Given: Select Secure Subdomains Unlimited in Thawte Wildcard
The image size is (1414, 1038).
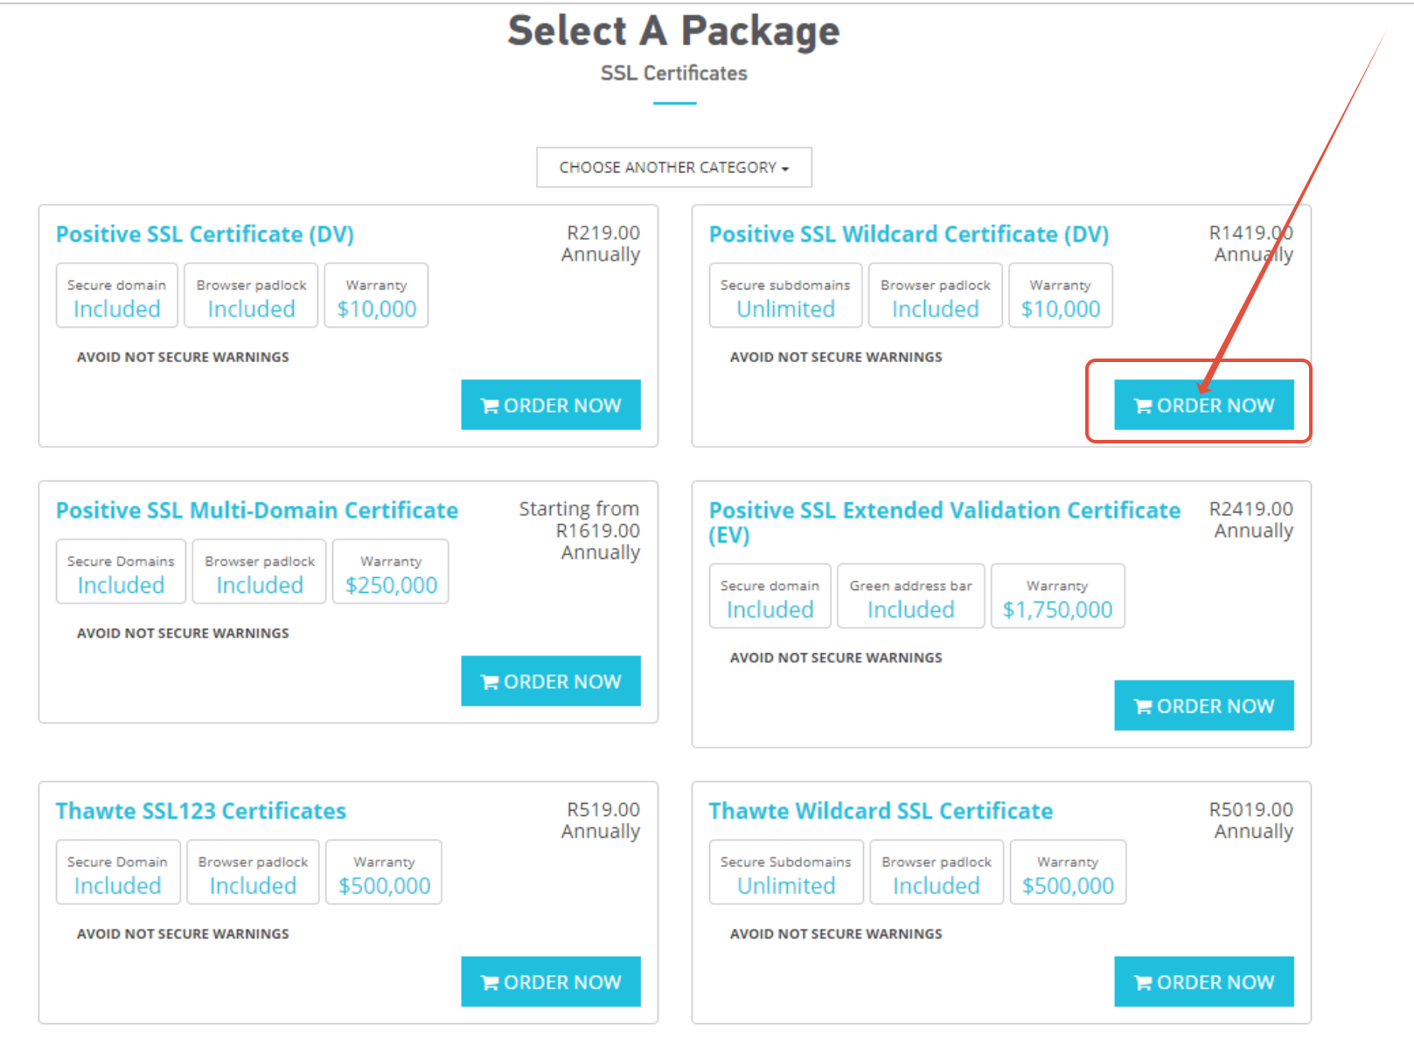Looking at the screenshot, I should click(x=786, y=873).
